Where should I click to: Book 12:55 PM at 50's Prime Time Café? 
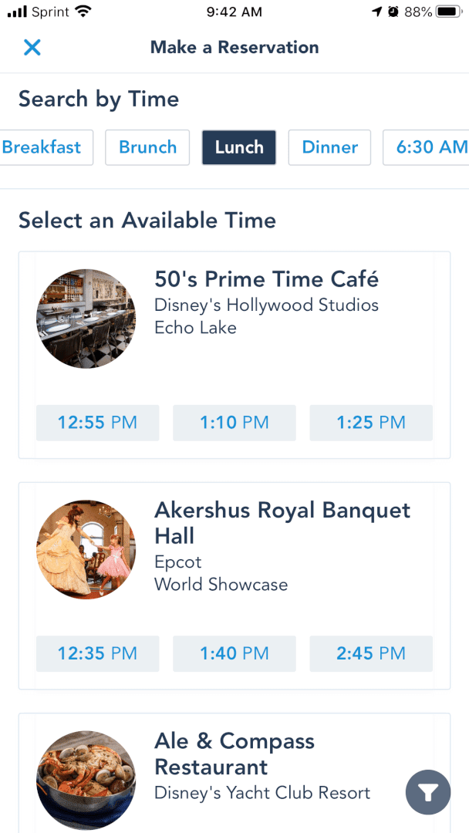98,423
